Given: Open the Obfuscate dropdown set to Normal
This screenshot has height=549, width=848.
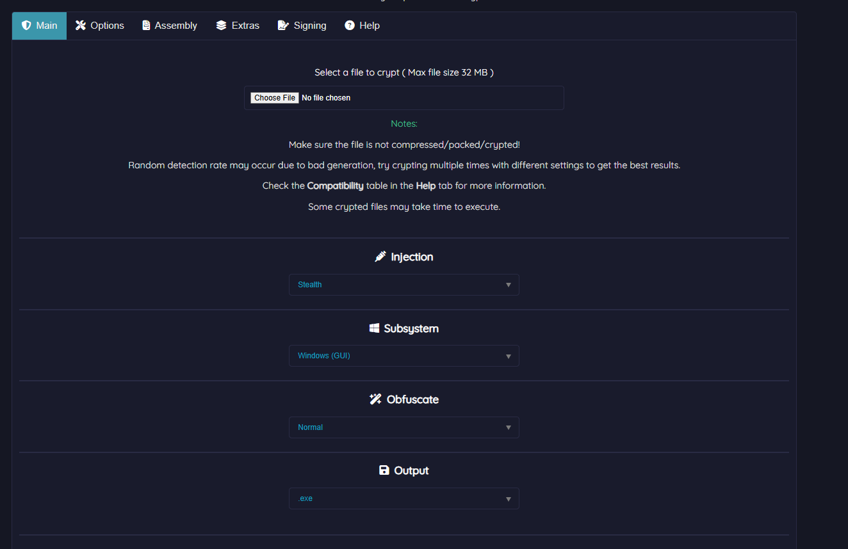Looking at the screenshot, I should click(404, 427).
